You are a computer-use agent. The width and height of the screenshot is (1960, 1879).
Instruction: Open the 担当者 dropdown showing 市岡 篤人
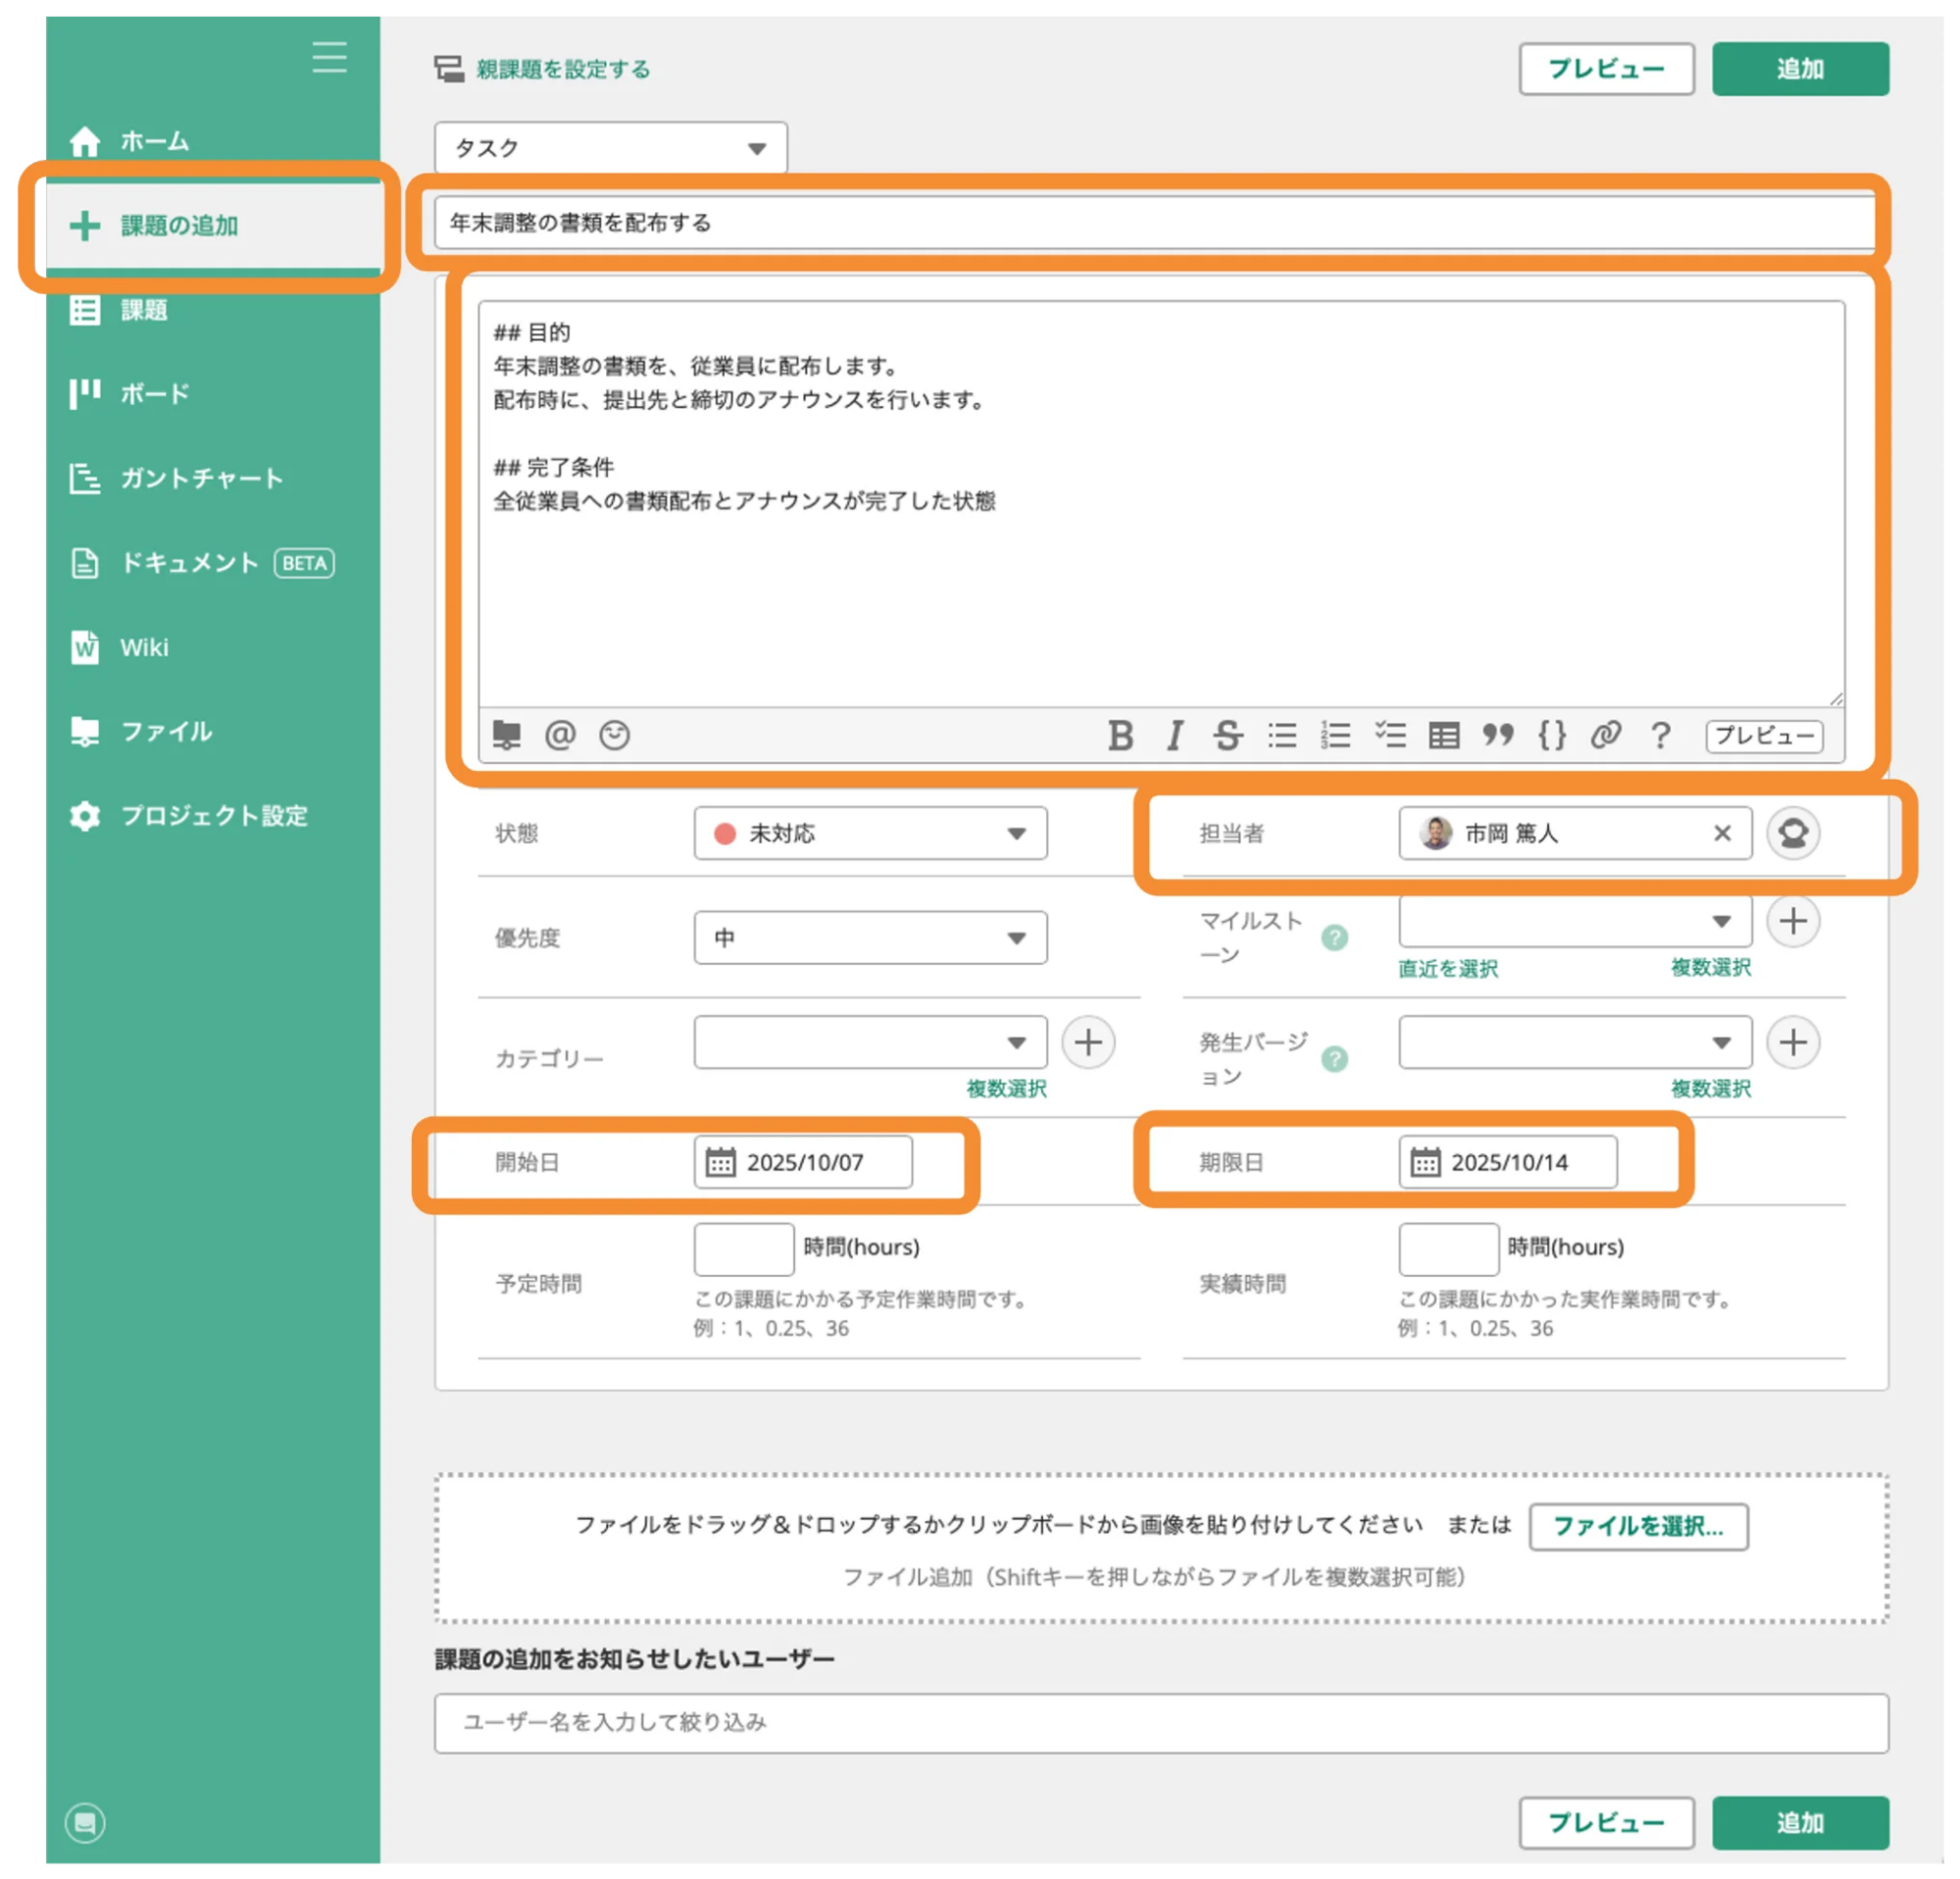tap(1575, 833)
